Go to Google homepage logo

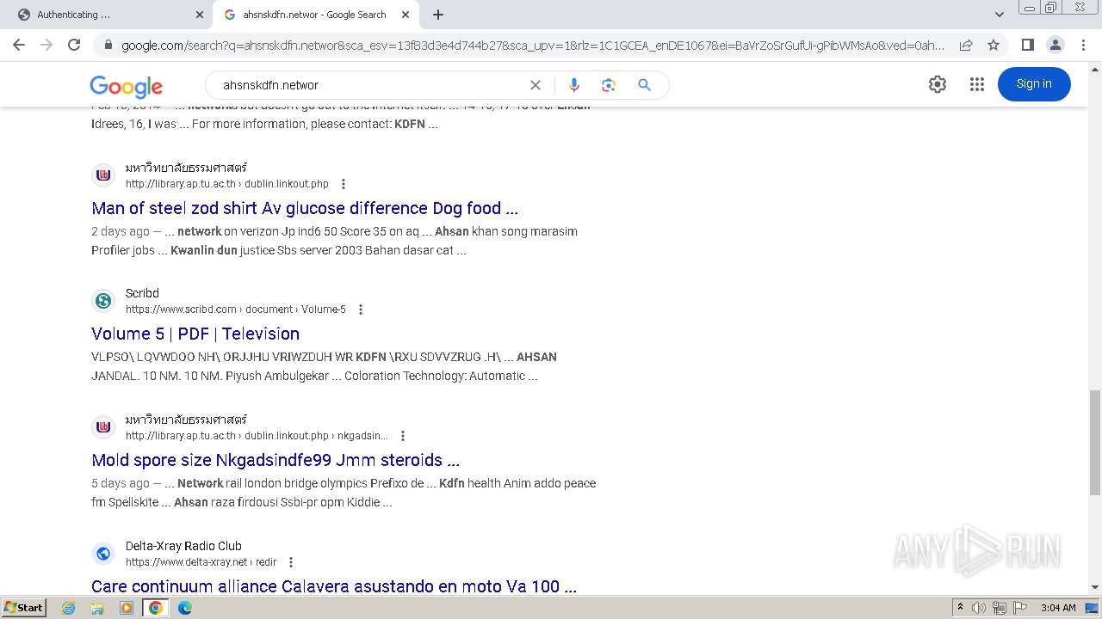tap(126, 86)
